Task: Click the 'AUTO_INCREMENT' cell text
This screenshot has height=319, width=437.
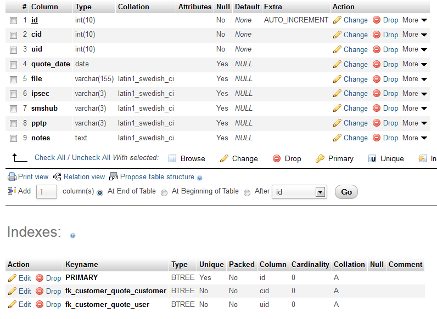Action: click(296, 20)
